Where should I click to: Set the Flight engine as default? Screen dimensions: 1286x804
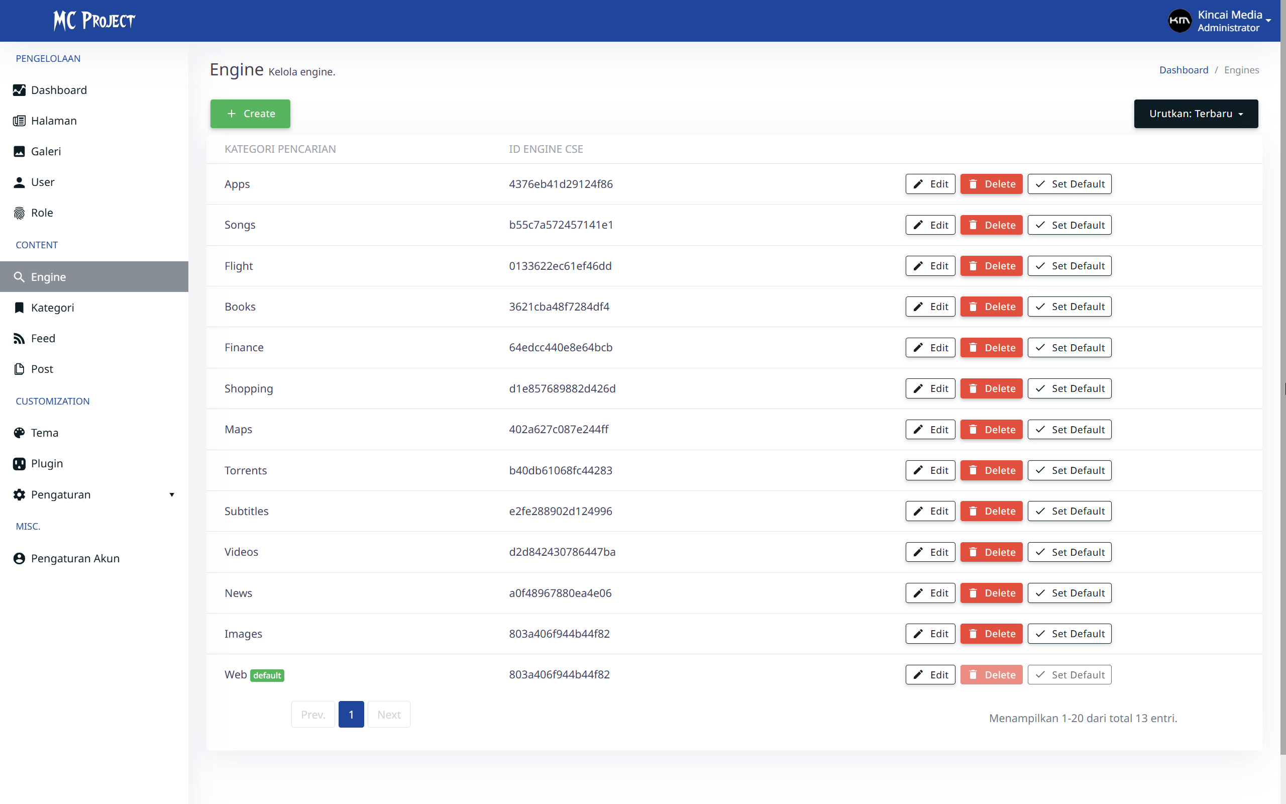click(1069, 265)
